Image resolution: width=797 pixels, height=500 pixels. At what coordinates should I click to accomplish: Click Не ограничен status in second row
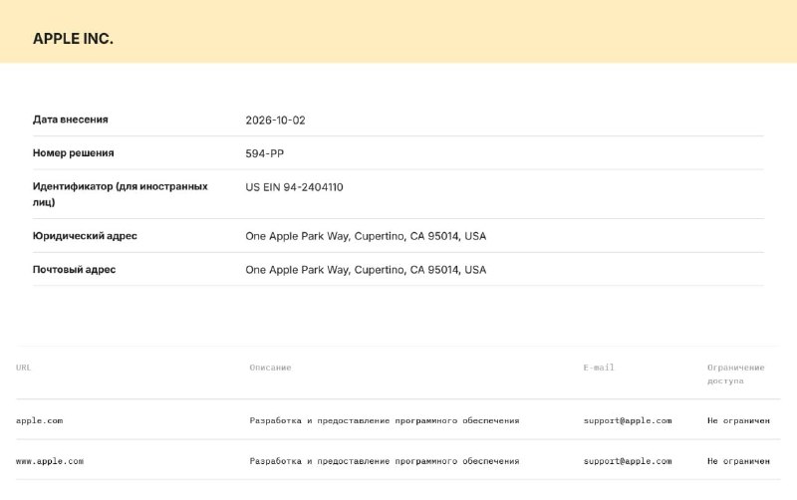[738, 461]
